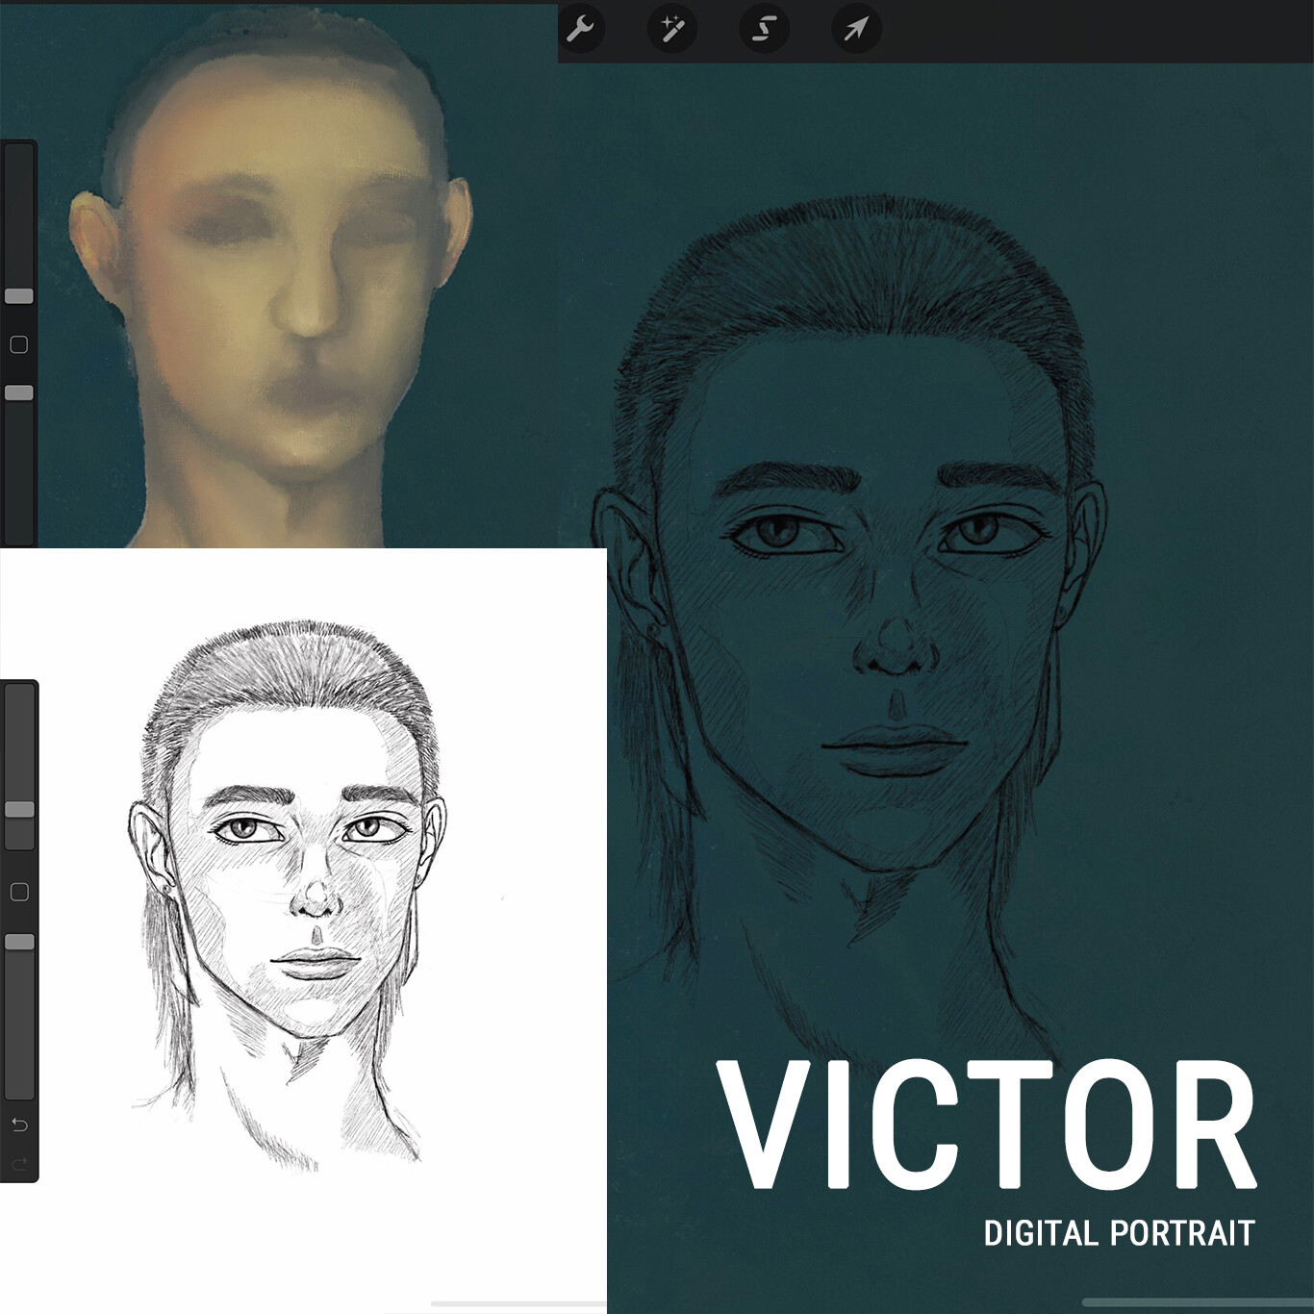Tap the wrench icon to open canvas settings
The image size is (1314, 1314).
click(x=582, y=29)
